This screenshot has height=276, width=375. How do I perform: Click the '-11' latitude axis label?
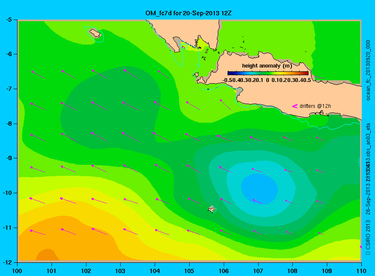[7, 228]
